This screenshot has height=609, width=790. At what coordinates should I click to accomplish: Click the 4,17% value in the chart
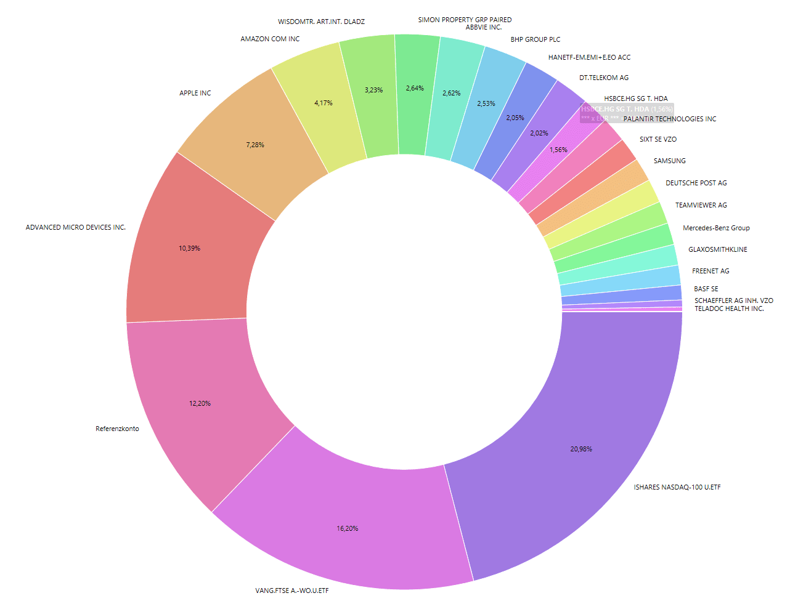tap(324, 103)
